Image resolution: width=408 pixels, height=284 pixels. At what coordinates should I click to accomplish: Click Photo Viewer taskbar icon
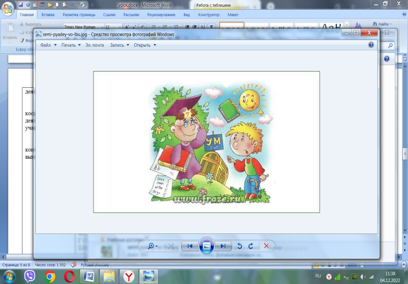[x=149, y=276]
